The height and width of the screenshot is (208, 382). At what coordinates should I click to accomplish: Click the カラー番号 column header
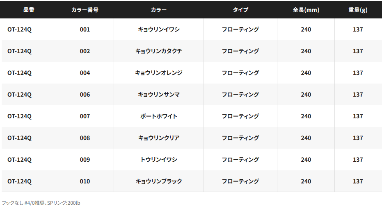(85, 10)
